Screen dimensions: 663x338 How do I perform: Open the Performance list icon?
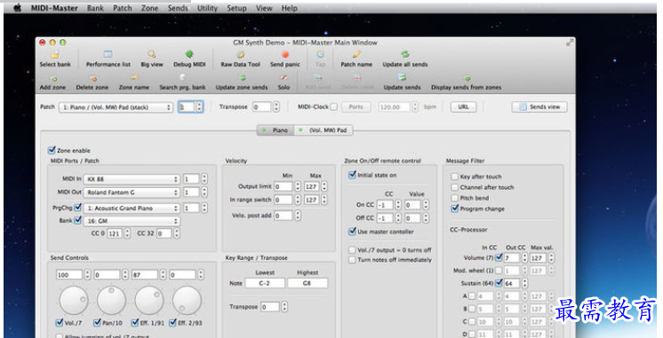108,54
